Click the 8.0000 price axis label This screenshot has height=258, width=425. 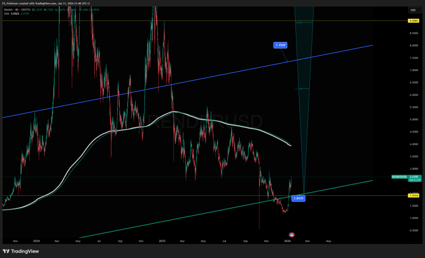click(x=414, y=45)
